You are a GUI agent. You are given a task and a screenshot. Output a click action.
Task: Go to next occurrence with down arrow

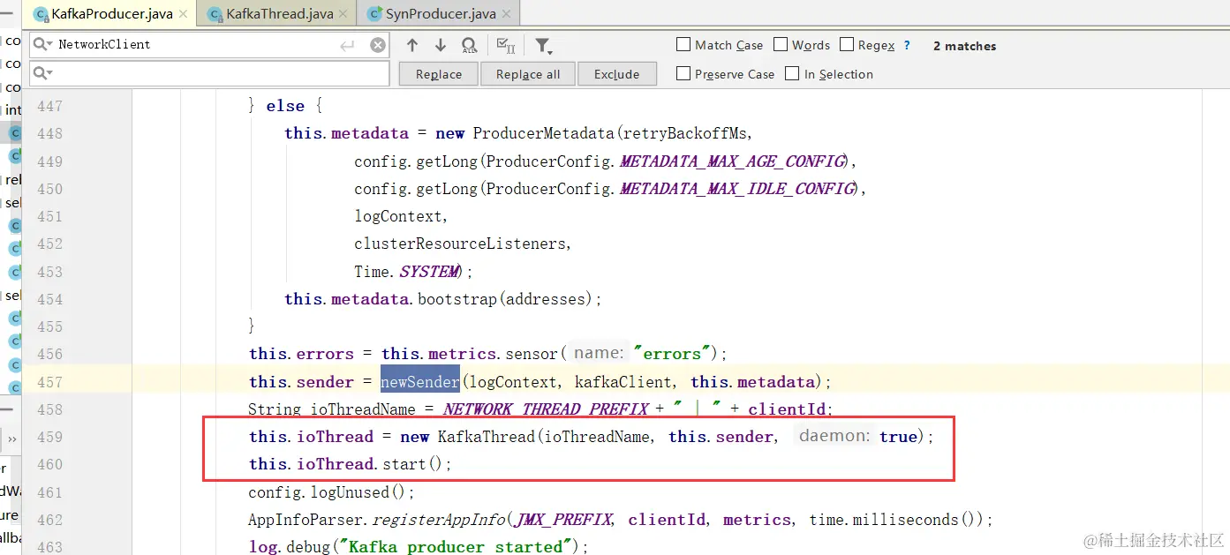click(441, 45)
